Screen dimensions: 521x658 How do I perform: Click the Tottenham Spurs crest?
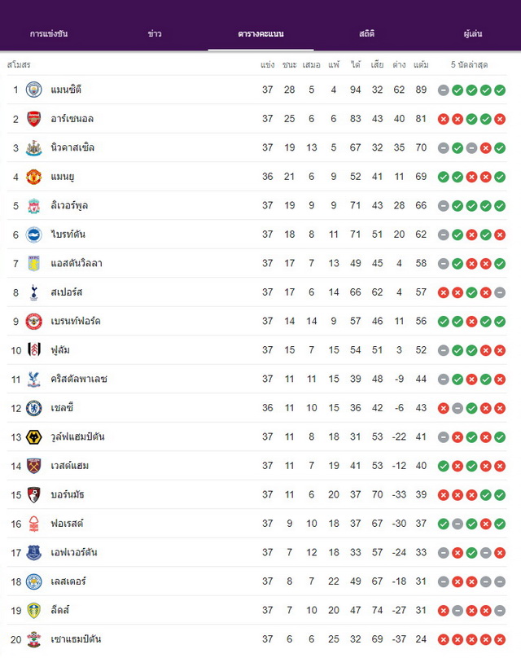[x=33, y=292]
